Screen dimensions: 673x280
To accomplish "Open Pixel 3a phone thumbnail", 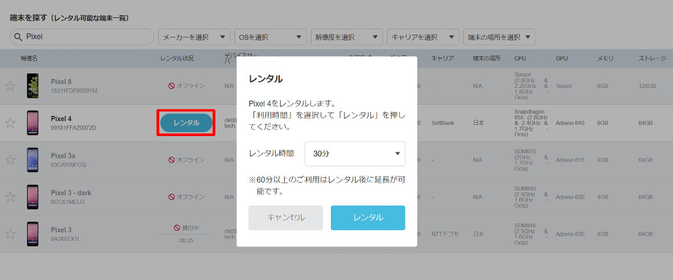I will pyautogui.click(x=33, y=160).
